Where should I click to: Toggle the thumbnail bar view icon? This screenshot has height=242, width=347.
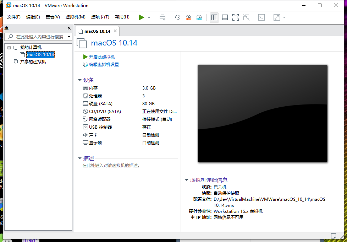[225, 17]
